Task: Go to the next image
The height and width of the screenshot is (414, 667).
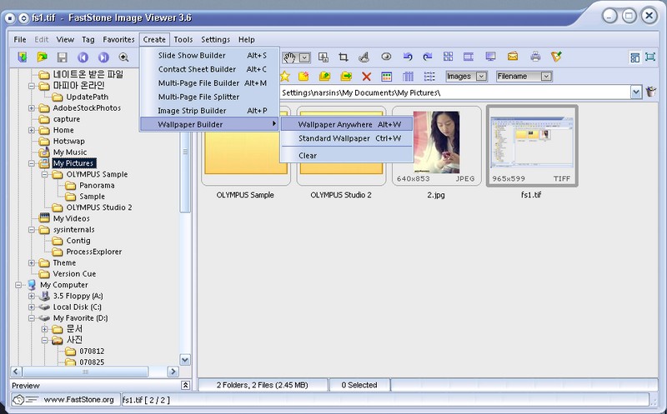Action: [x=103, y=57]
